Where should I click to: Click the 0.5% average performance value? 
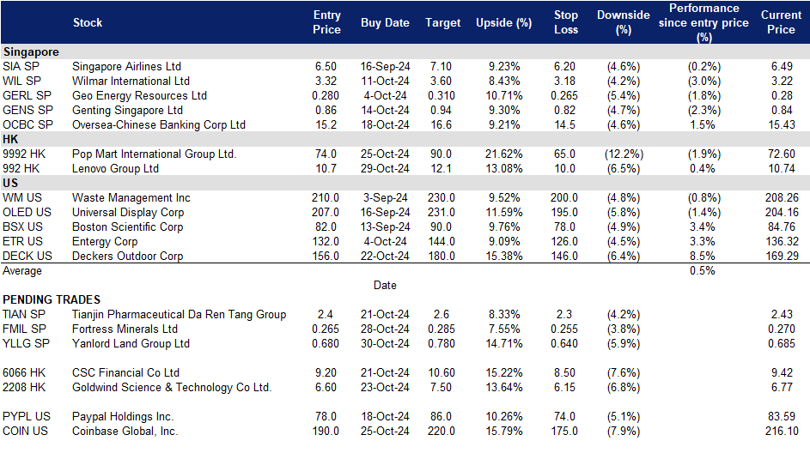point(703,271)
